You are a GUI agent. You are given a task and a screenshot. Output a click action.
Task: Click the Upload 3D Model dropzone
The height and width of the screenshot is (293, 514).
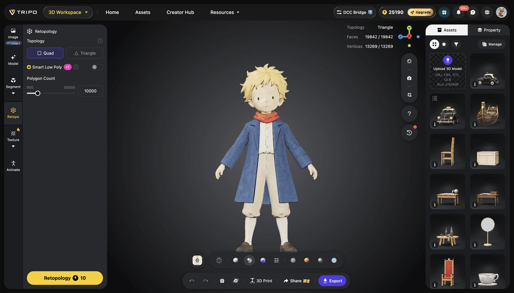448,71
